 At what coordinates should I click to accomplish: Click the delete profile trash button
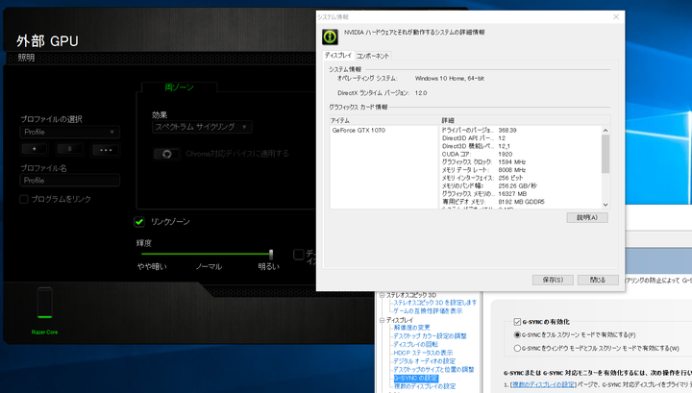click(70, 149)
